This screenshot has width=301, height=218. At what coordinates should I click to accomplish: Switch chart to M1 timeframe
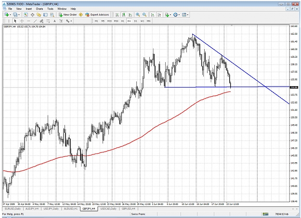click(96, 21)
